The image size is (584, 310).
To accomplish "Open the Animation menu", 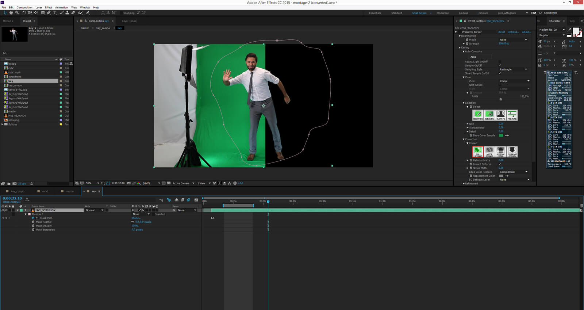I will tap(61, 7).
